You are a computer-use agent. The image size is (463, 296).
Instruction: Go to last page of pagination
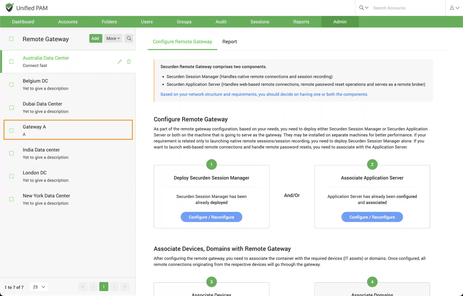coord(125,287)
